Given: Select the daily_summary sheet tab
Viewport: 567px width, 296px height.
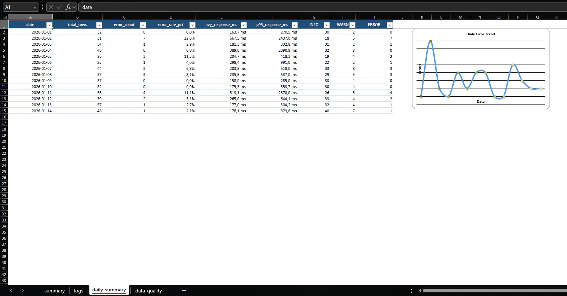Looking at the screenshot, I should 109,290.
